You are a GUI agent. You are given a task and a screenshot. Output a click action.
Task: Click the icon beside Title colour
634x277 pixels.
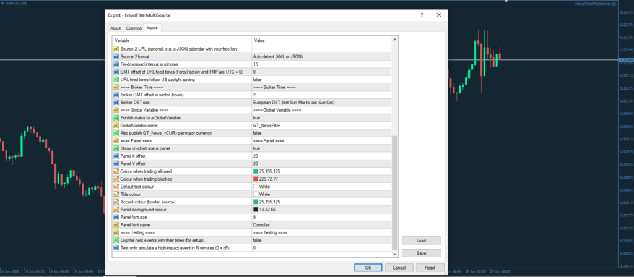116,195
